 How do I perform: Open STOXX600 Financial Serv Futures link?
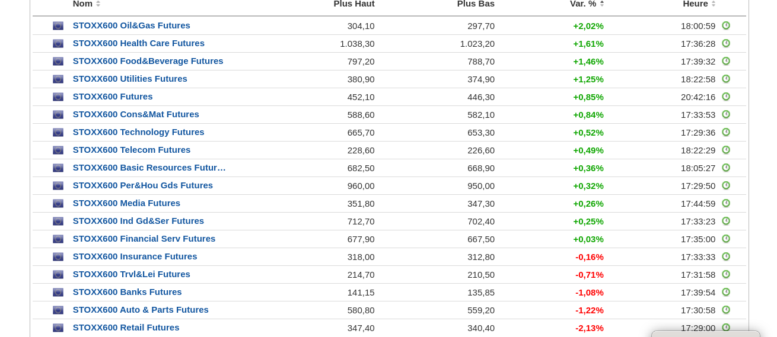(x=144, y=239)
